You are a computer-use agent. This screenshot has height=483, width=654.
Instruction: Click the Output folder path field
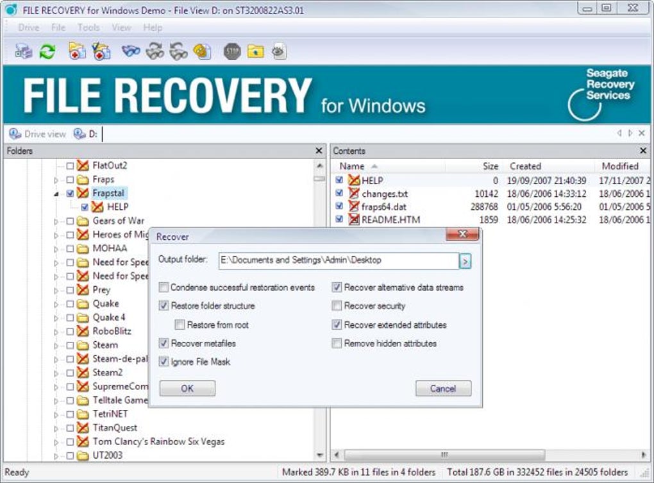click(339, 261)
